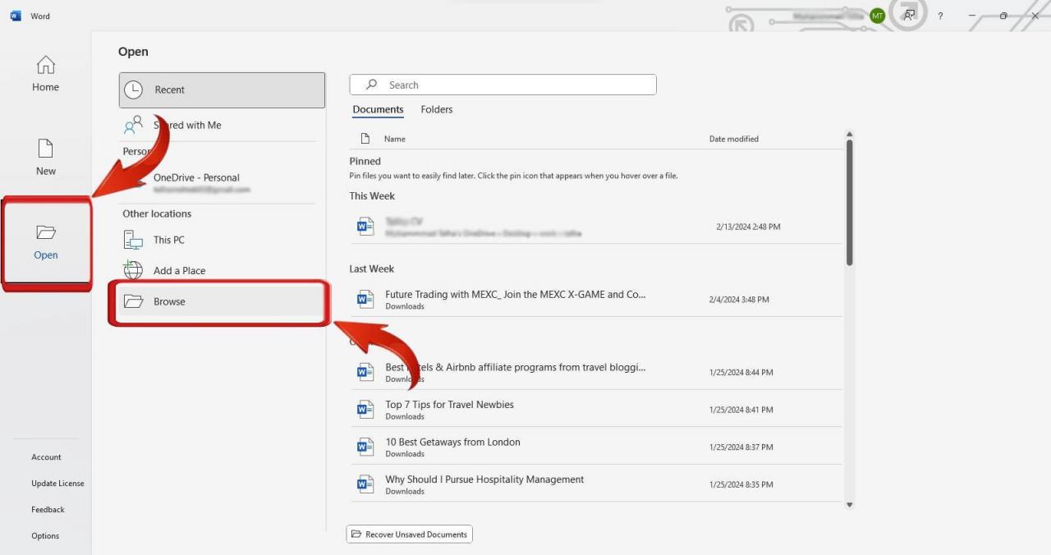This screenshot has height=555, width=1051.
Task: Select the Recent clock icon
Action: tap(133, 89)
